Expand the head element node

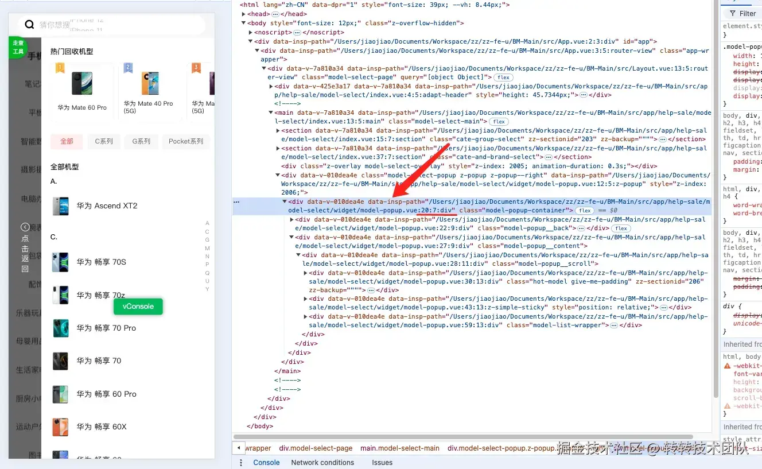point(244,14)
